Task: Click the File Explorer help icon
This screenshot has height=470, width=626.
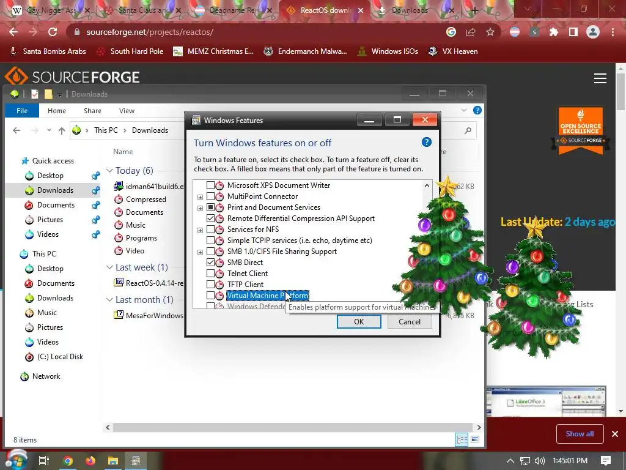Action: (477, 110)
